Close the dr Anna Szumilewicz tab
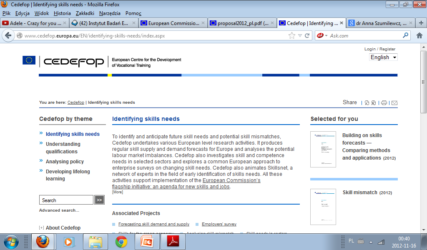Viewport: 427px width, 250px height. point(411,23)
